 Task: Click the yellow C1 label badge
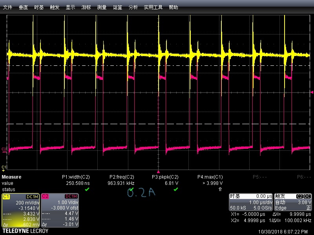[6, 197]
